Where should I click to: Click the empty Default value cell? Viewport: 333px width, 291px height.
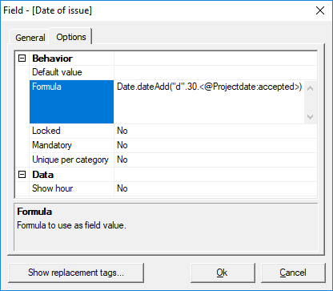215,72
